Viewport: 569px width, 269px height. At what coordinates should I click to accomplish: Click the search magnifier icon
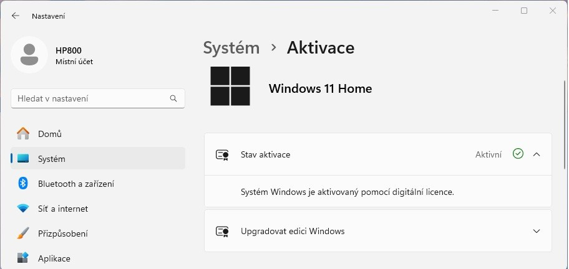(x=173, y=98)
